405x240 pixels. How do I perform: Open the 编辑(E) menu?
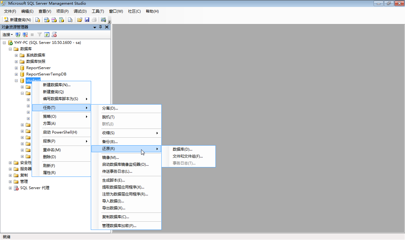click(x=27, y=11)
